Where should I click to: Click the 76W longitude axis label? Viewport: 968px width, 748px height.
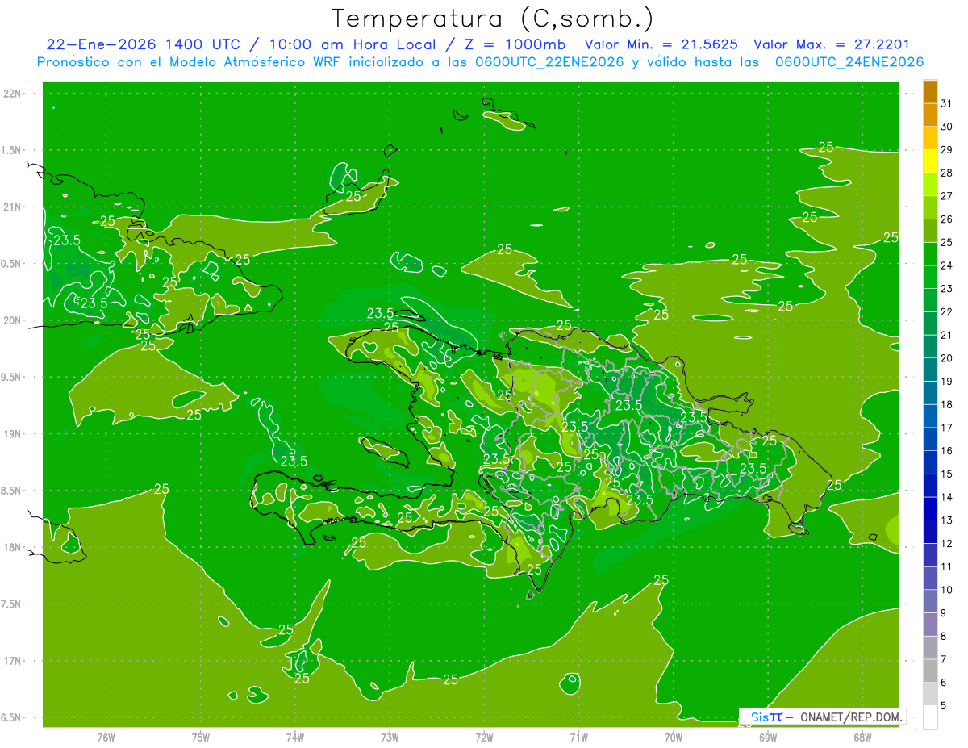106,738
